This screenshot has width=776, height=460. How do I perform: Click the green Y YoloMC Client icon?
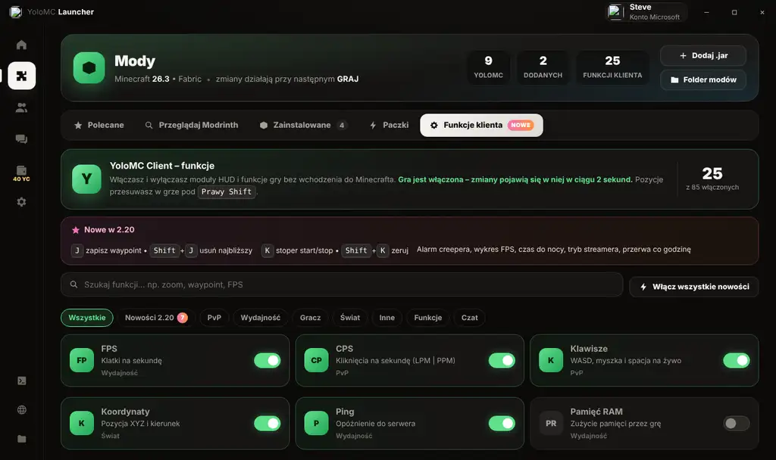click(86, 179)
